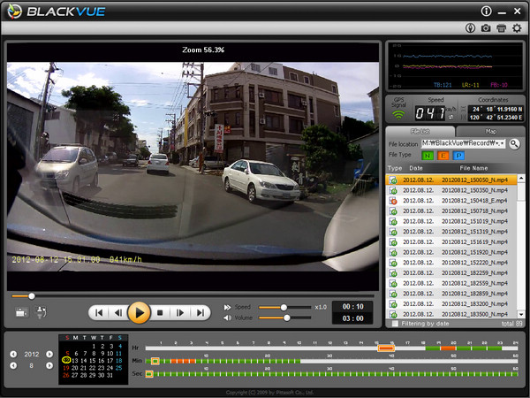Switch to the Map tab
530x398 pixels.
click(x=491, y=131)
